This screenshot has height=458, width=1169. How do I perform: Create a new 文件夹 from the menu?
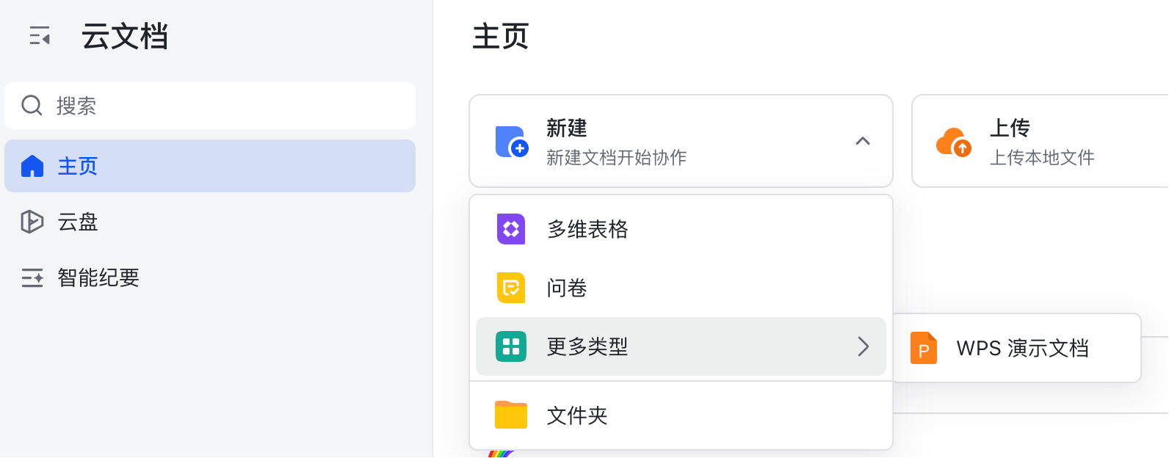[x=577, y=415]
